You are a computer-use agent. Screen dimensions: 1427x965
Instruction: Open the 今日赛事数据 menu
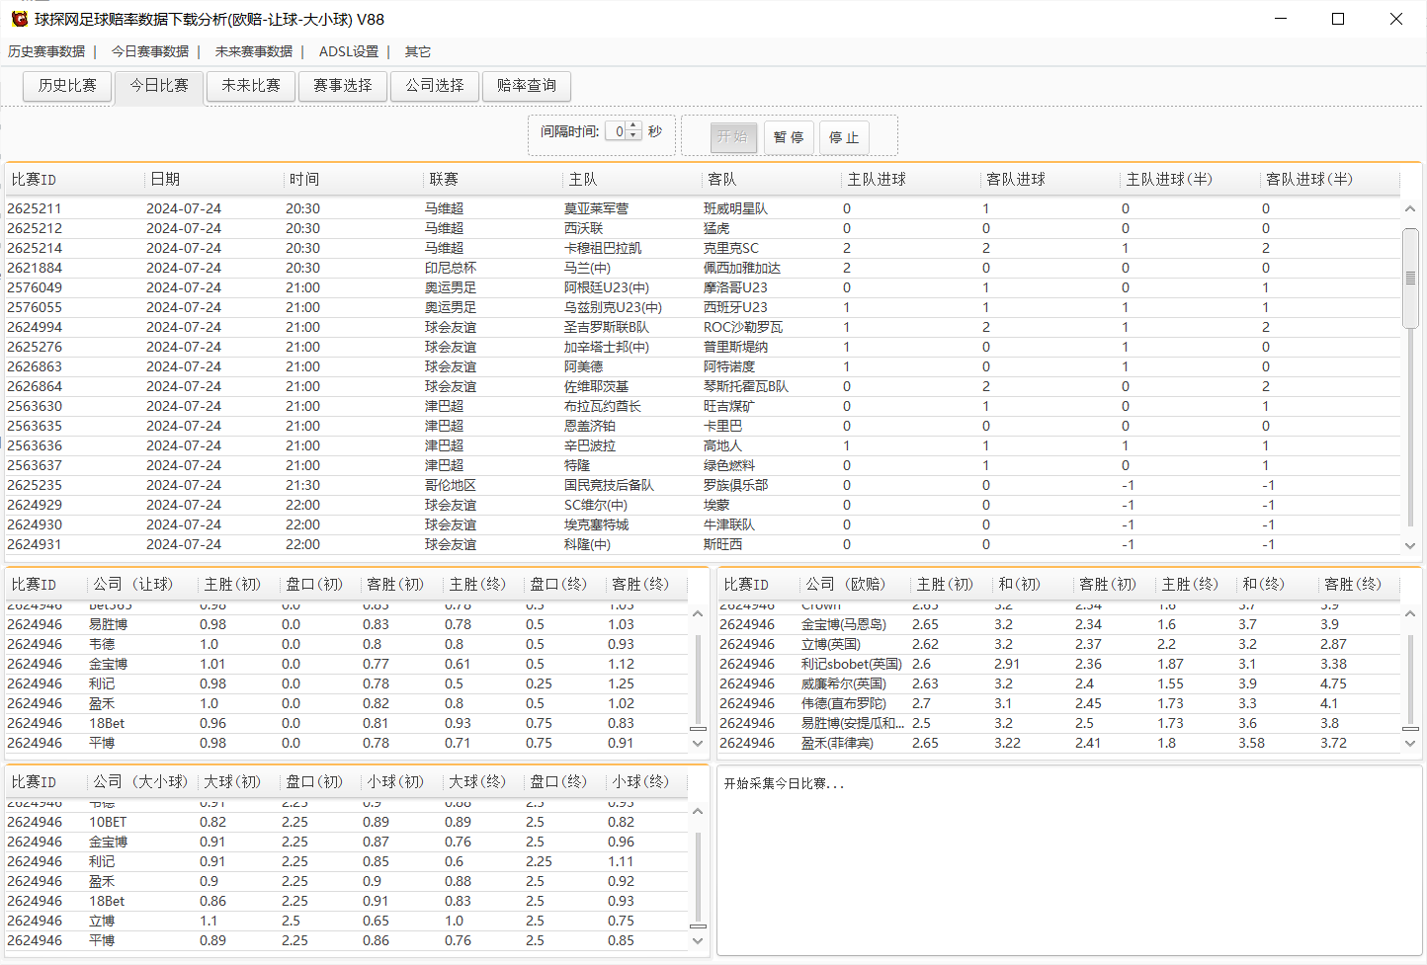150,51
